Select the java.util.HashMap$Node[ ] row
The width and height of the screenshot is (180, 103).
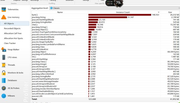[106, 71]
